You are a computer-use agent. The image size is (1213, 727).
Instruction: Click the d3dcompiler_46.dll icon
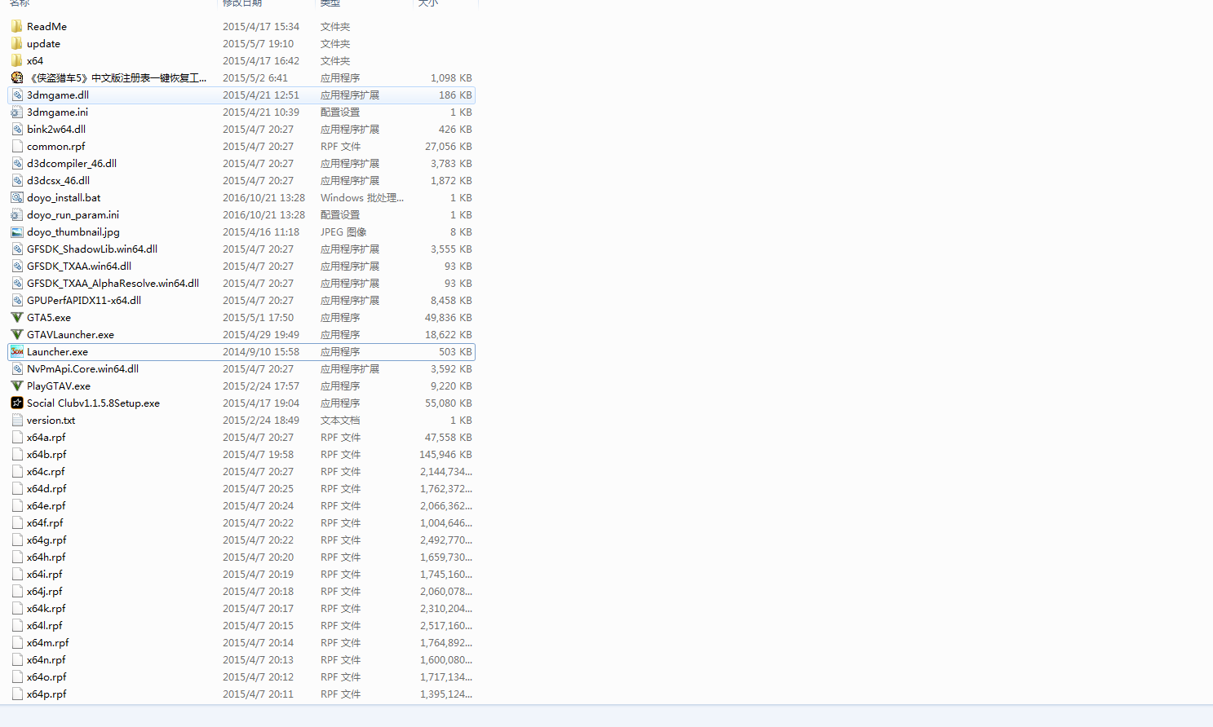(17, 163)
